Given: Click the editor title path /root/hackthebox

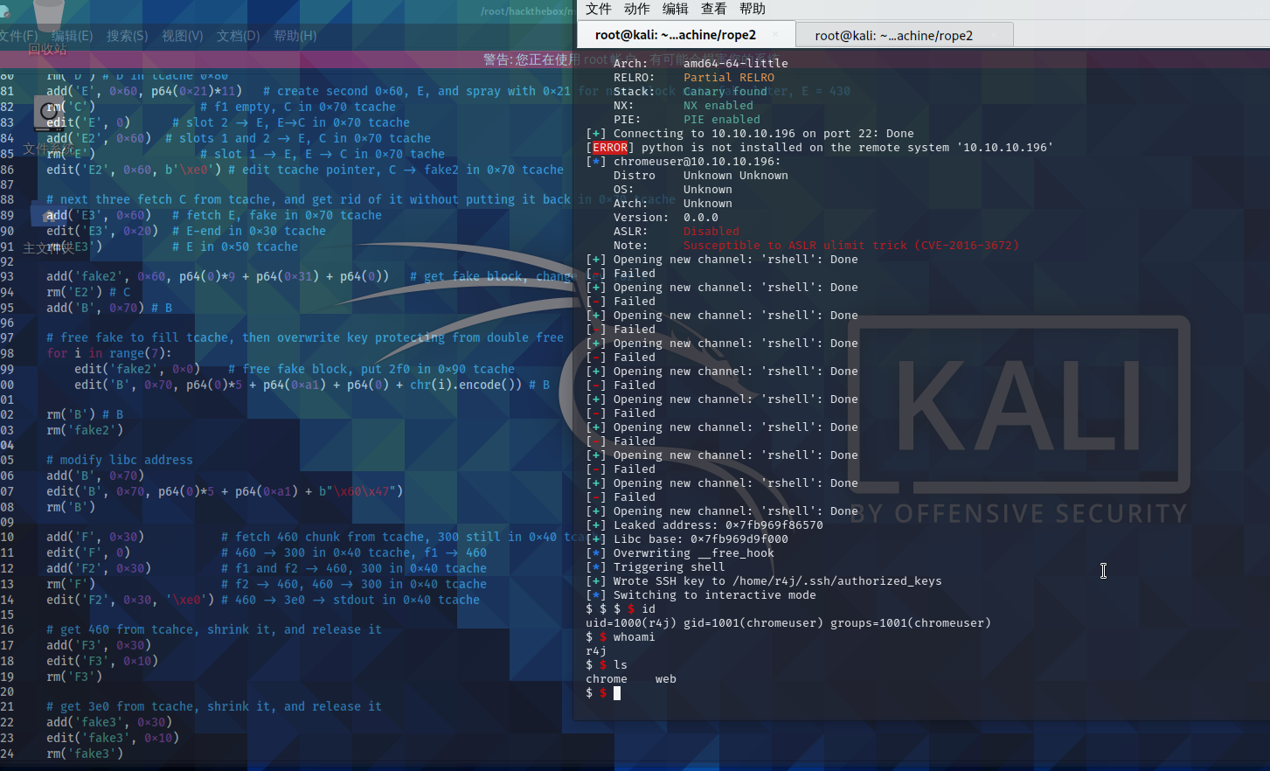Looking at the screenshot, I should click(526, 11).
